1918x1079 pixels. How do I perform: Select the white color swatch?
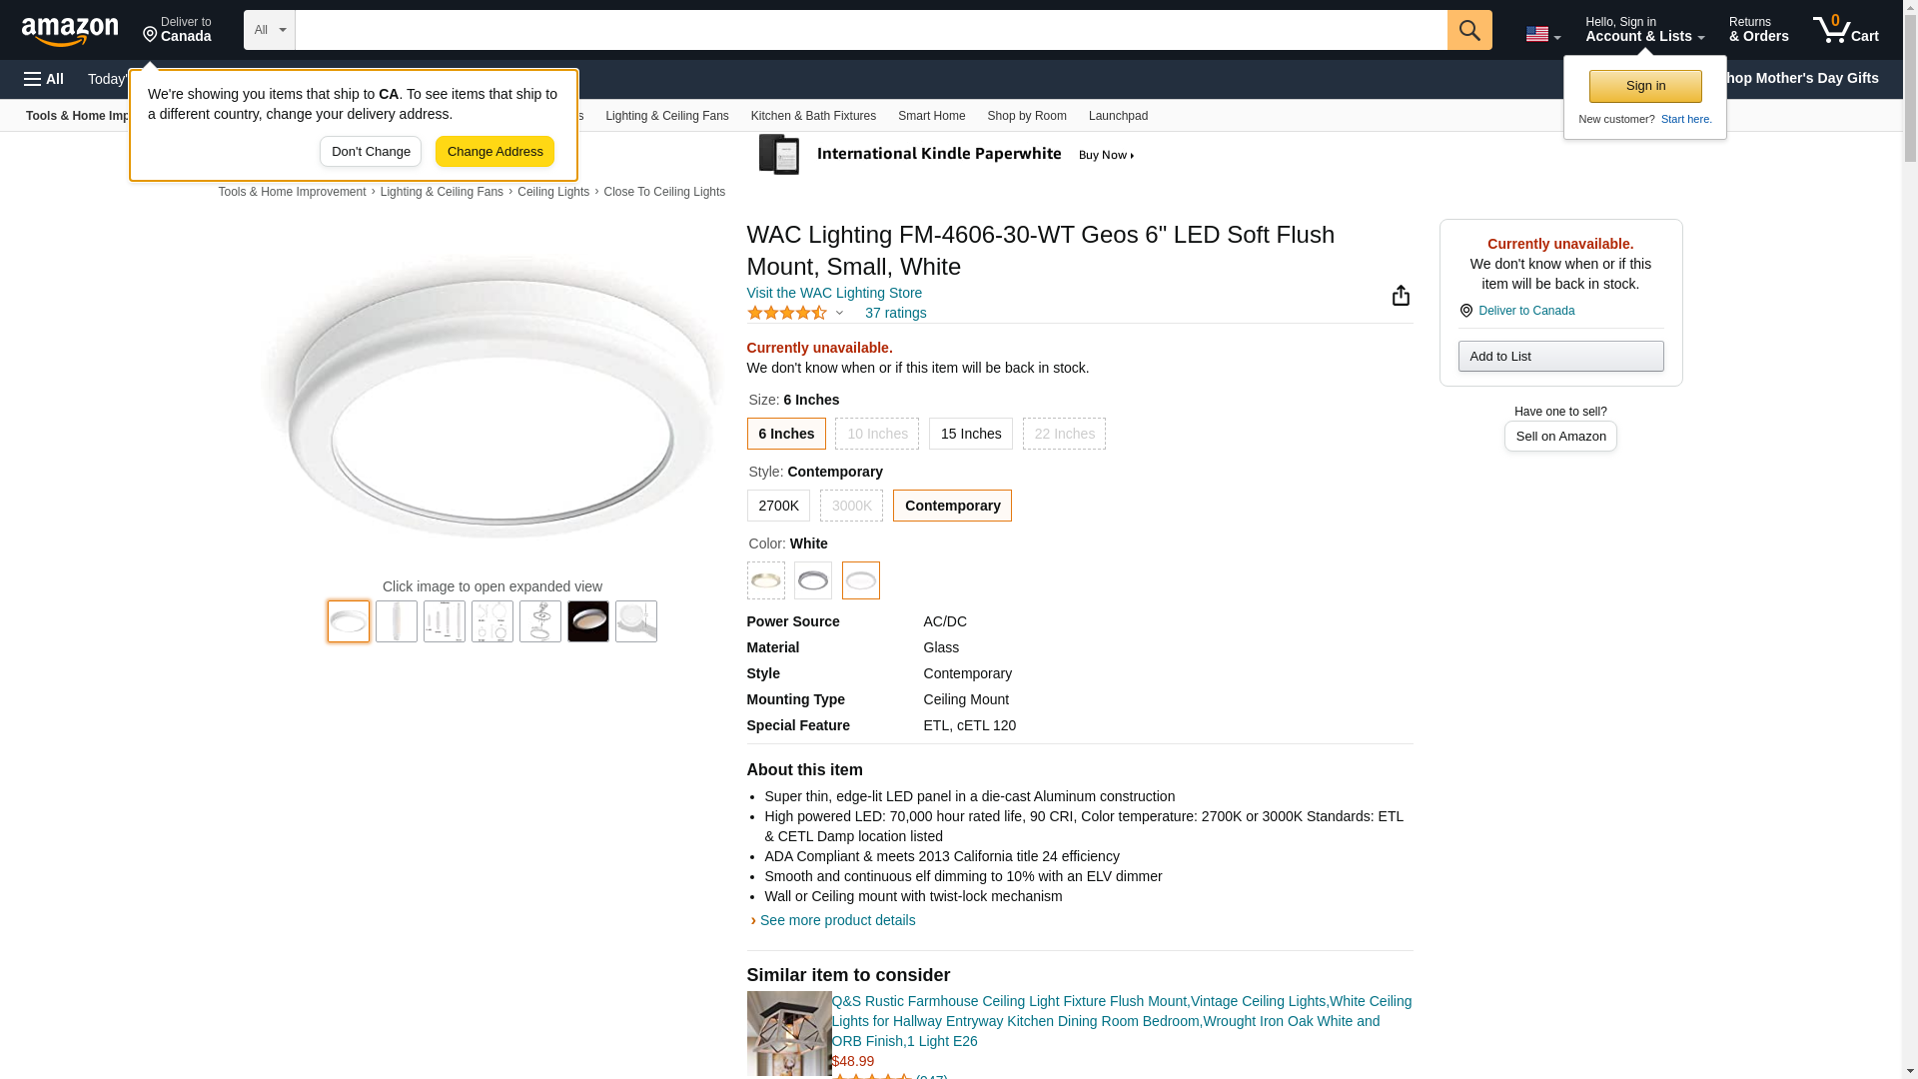click(x=860, y=580)
